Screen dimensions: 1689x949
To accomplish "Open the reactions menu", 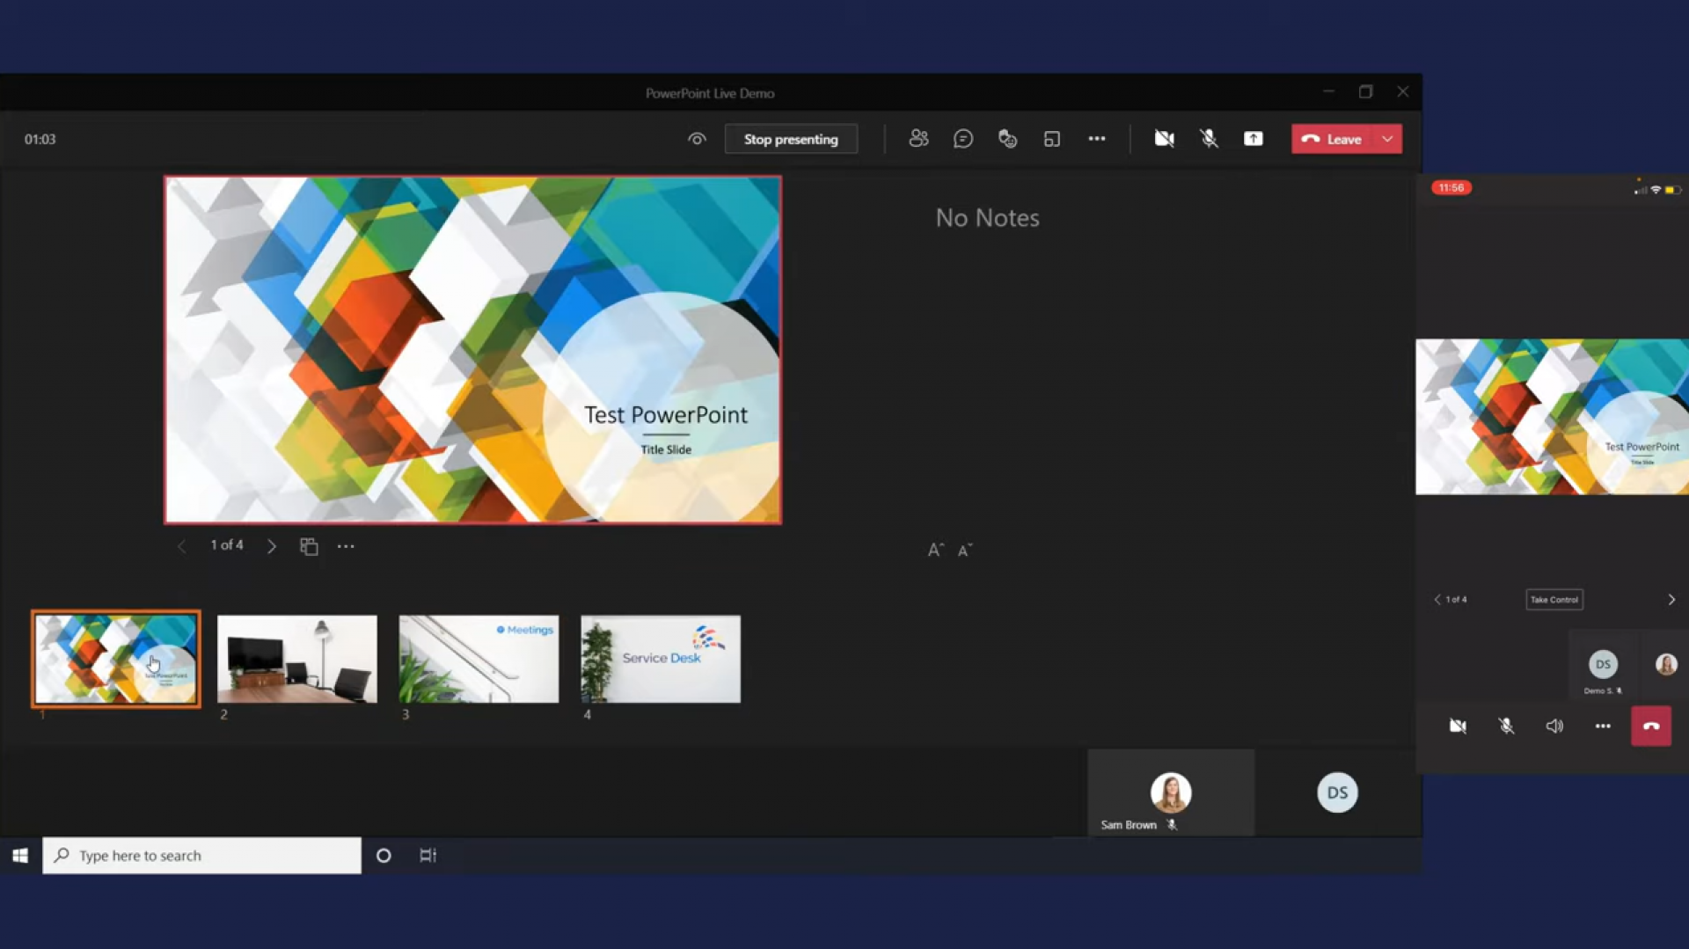I will click(x=1007, y=138).
